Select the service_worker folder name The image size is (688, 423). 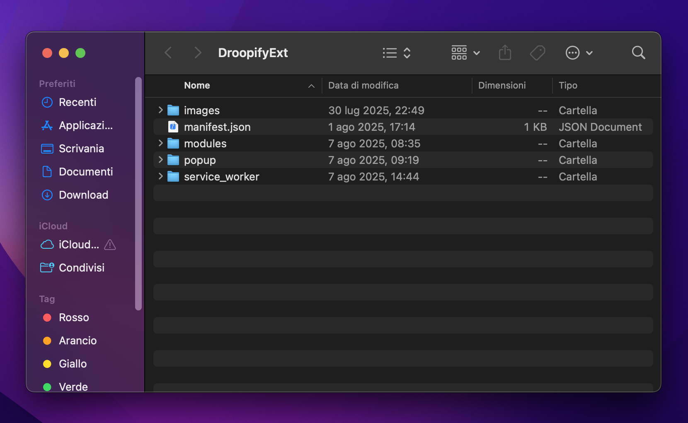tap(221, 177)
